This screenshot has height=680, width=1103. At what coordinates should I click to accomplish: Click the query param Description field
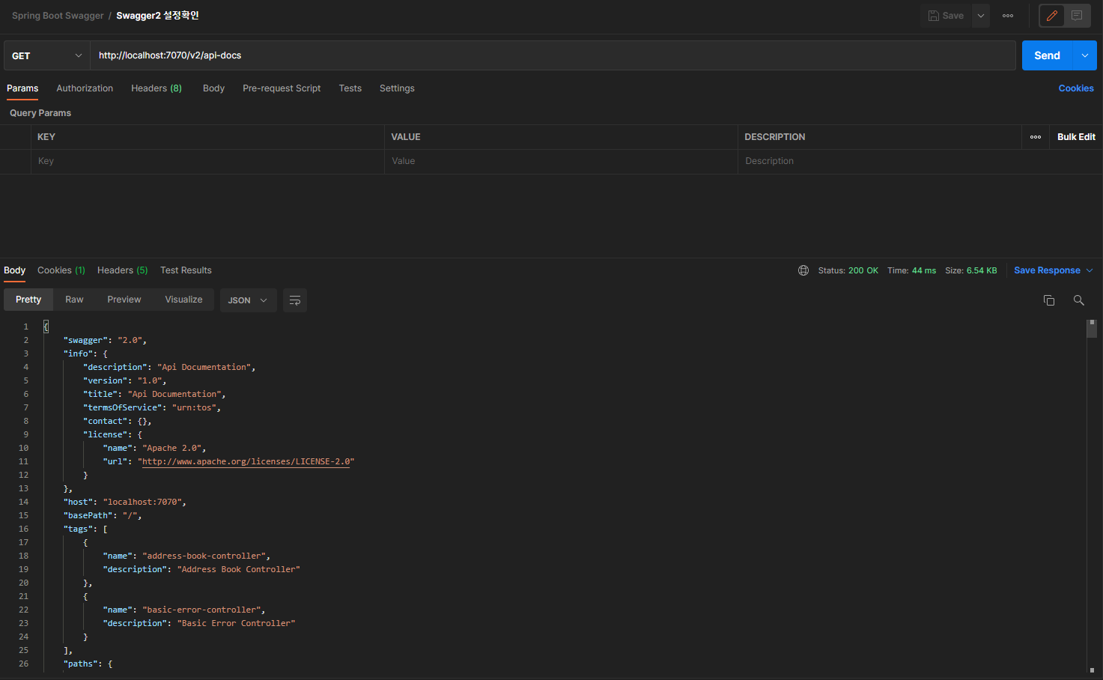(920, 161)
